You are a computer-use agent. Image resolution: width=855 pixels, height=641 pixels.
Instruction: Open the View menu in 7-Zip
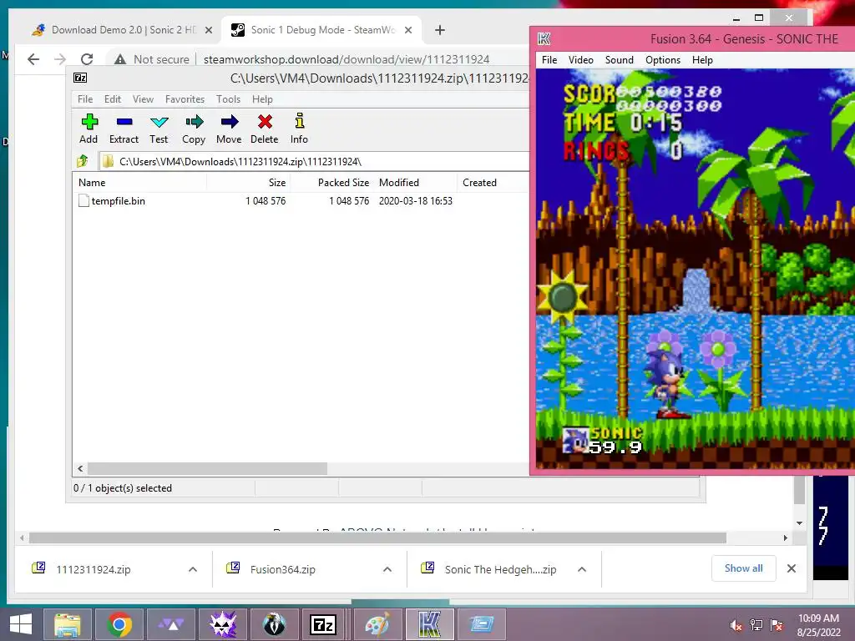143,99
